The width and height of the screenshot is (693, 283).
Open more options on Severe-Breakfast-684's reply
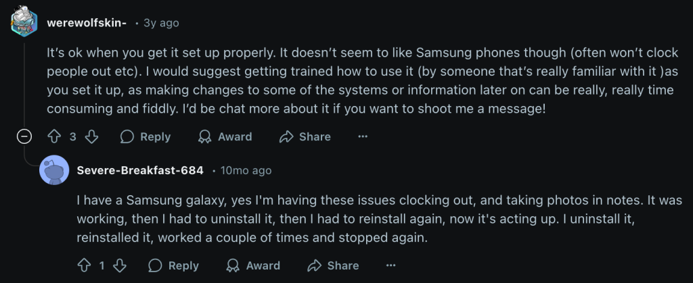(x=390, y=265)
